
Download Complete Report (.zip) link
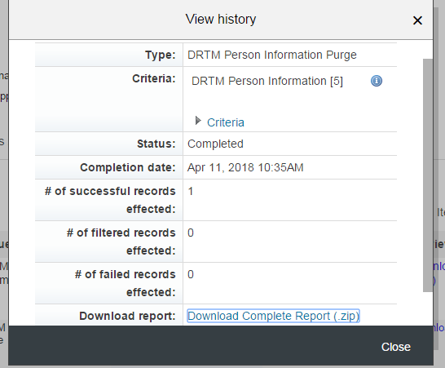[x=273, y=316]
